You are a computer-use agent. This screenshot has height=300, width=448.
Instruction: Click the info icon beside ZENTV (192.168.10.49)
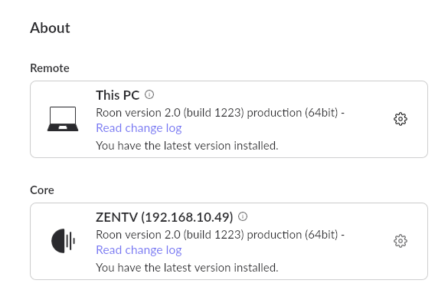point(243,216)
